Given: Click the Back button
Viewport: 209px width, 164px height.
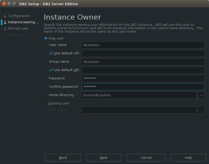Looking at the screenshot, I should (63, 158).
